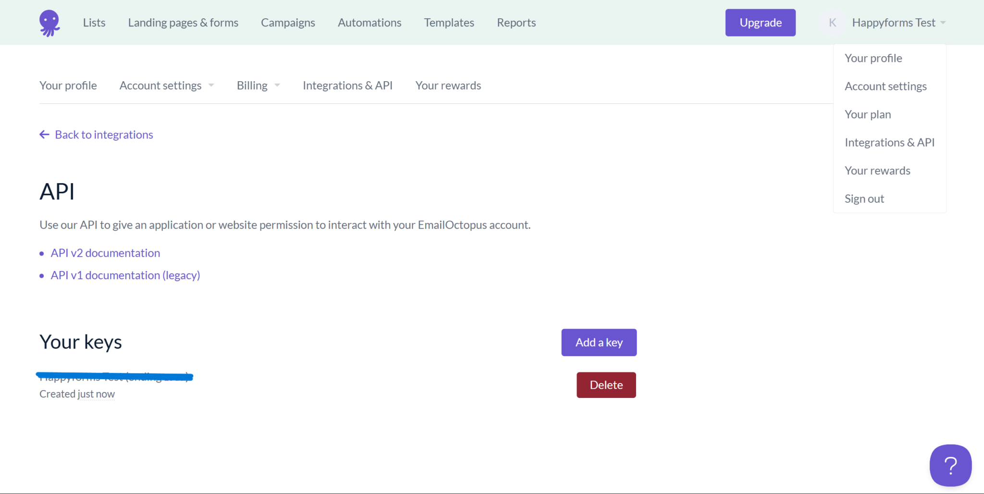Click the 'K' avatar next to account name
This screenshot has height=494, width=984.
click(x=832, y=22)
